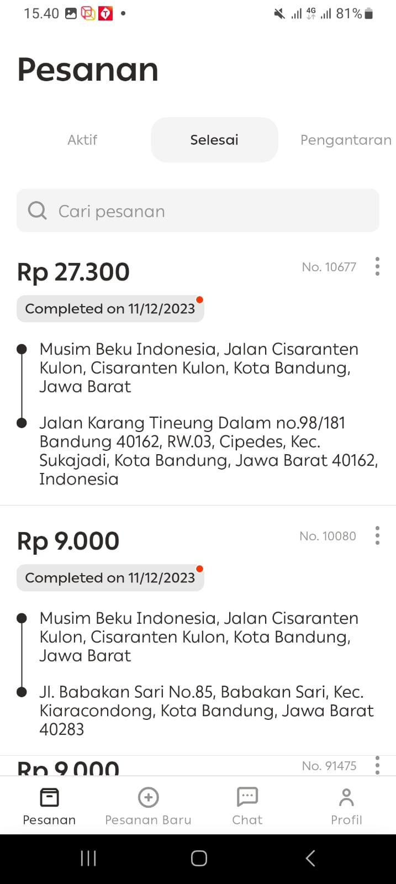This screenshot has width=396, height=884.
Task: Open the Profil person icon
Action: pyautogui.click(x=346, y=797)
